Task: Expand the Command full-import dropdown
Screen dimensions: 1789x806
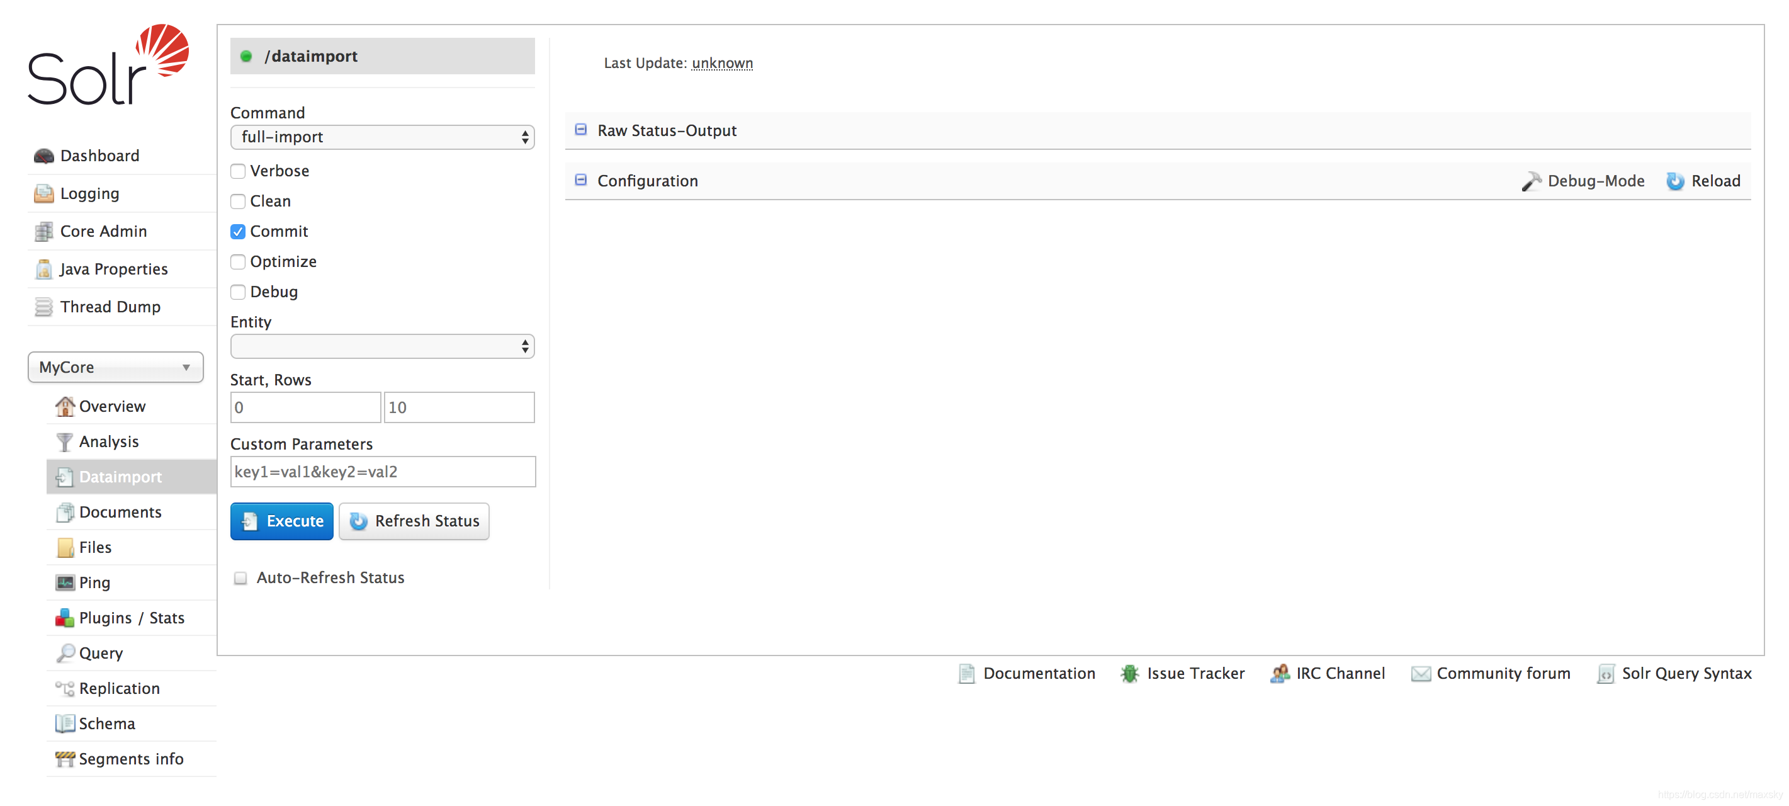Action: click(x=381, y=137)
